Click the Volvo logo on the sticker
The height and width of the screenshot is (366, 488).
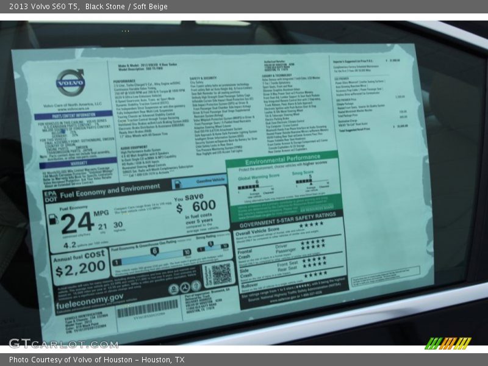(70, 82)
